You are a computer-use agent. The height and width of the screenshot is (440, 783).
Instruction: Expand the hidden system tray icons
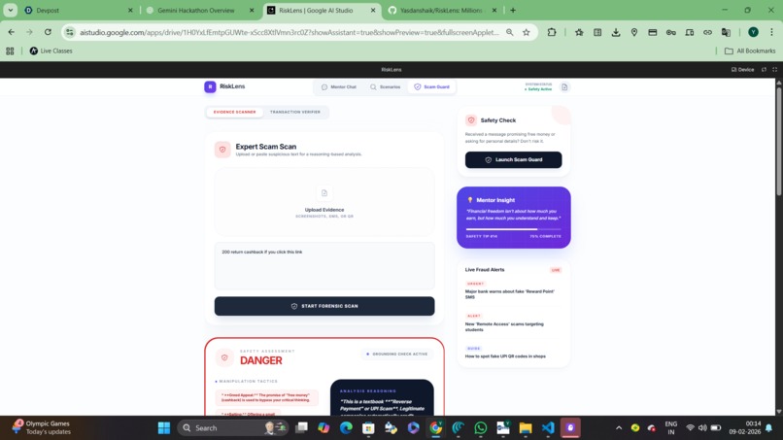619,428
